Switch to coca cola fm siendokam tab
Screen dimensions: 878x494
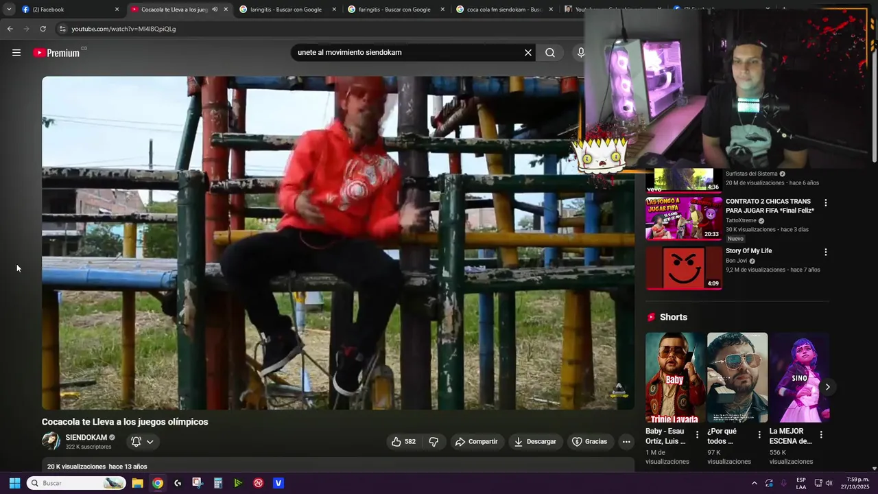tap(503, 10)
